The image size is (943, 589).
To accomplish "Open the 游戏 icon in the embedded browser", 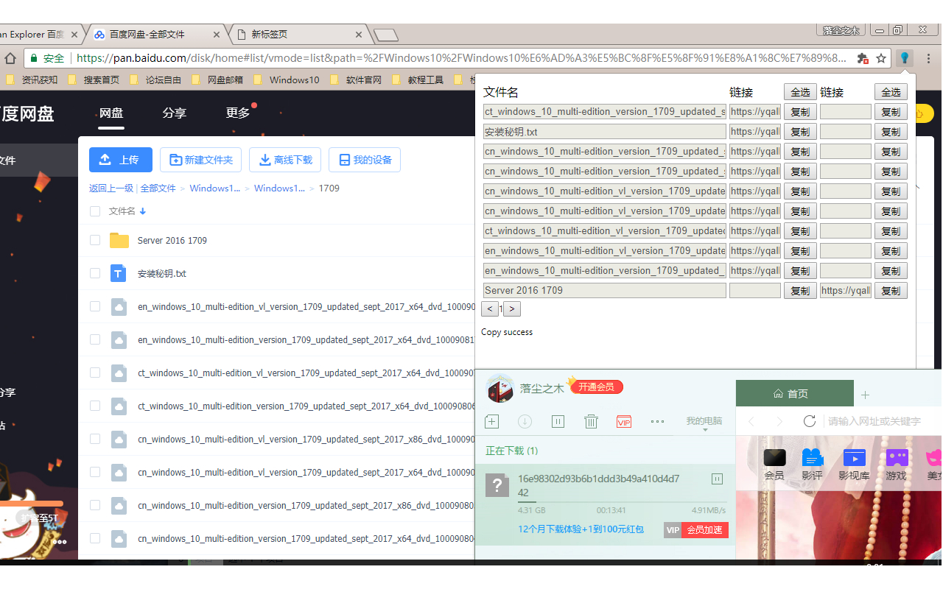I will 897,465.
